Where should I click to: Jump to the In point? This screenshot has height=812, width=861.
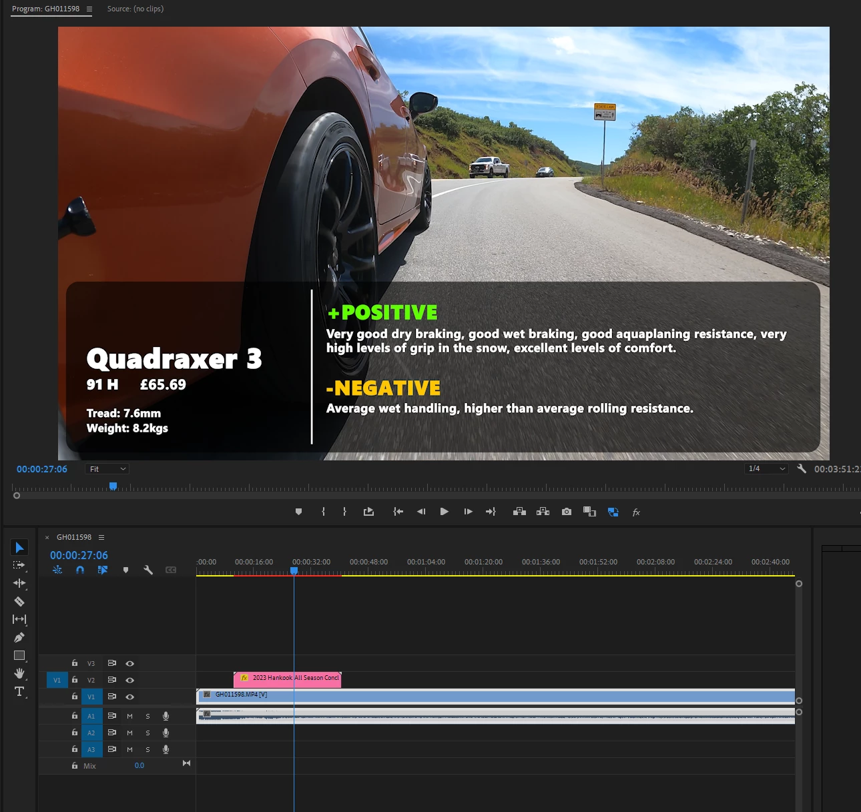(398, 512)
